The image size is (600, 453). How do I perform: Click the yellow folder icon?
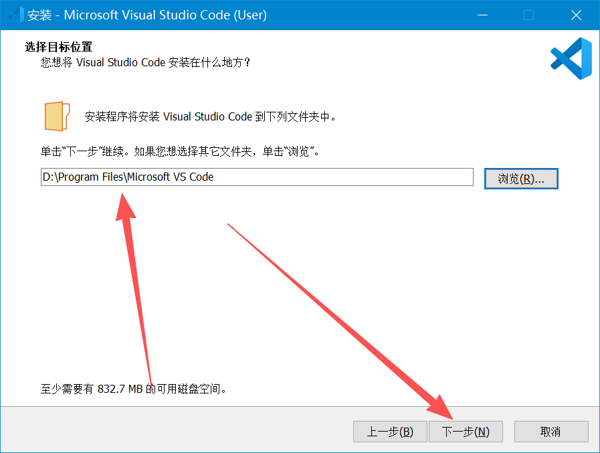57,116
